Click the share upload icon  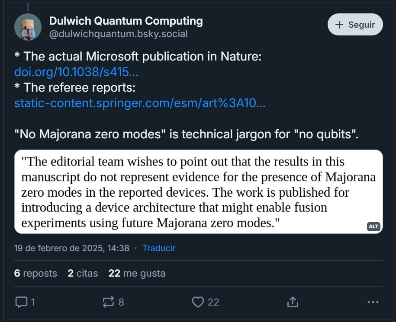point(292,302)
